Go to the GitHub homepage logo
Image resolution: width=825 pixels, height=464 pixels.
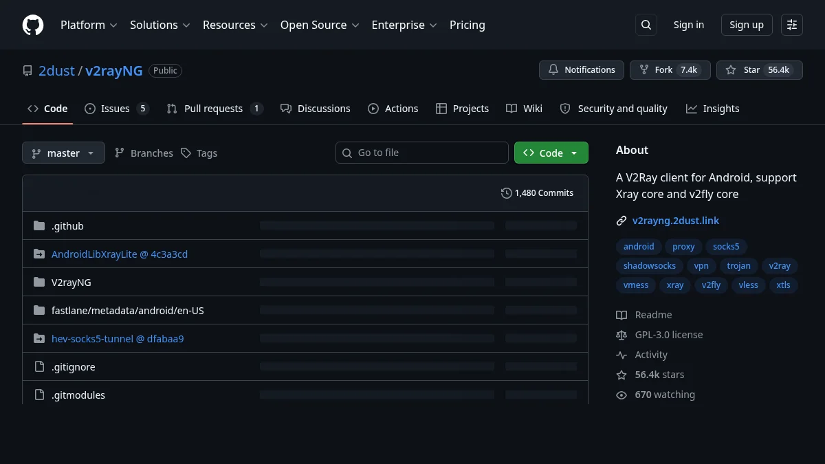pos(33,25)
